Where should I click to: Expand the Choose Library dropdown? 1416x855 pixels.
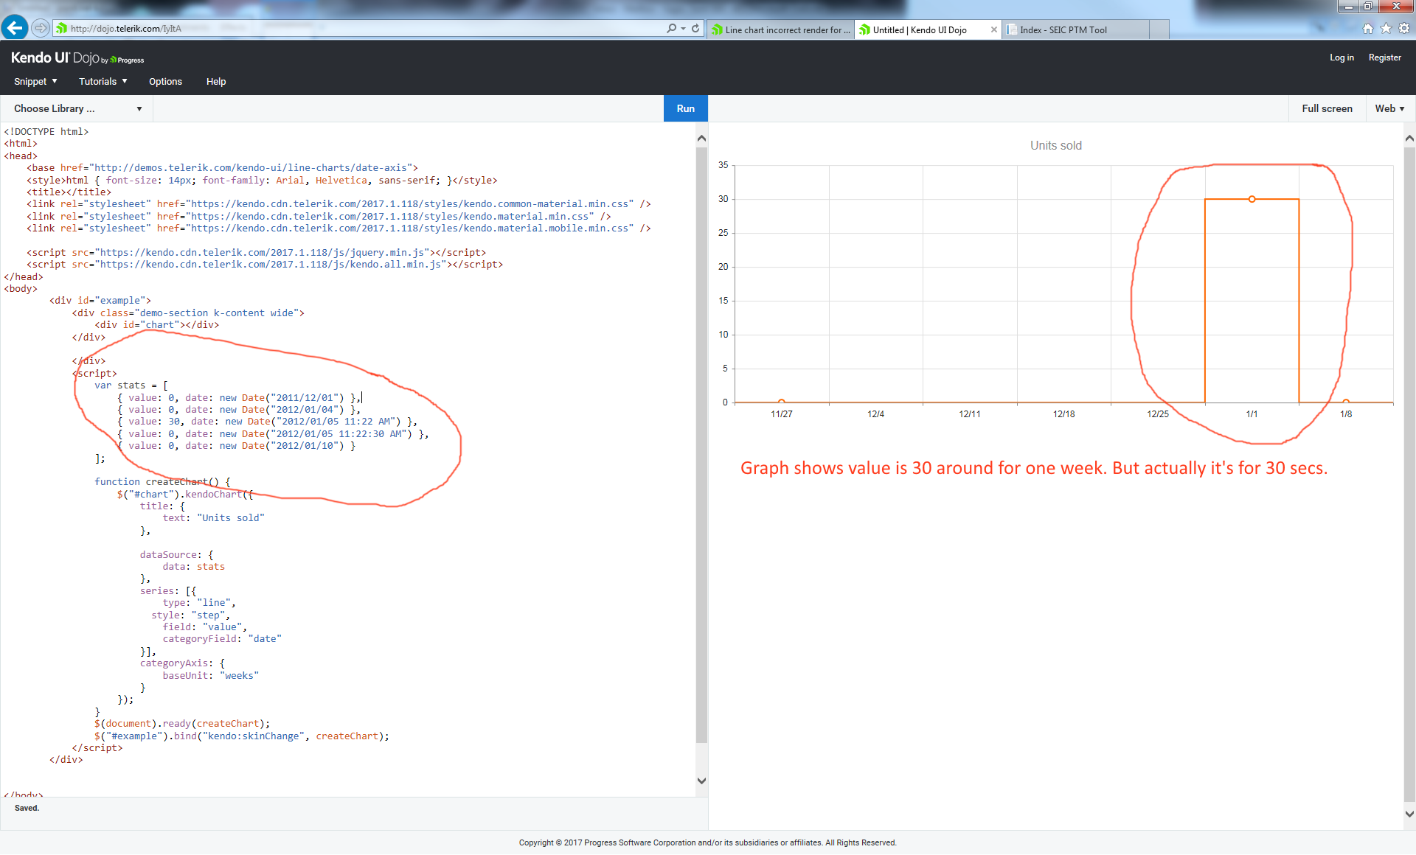[x=77, y=108]
